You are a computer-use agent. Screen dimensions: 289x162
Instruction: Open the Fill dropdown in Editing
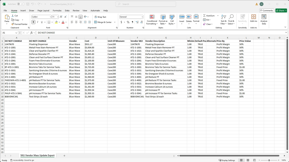(207, 20)
